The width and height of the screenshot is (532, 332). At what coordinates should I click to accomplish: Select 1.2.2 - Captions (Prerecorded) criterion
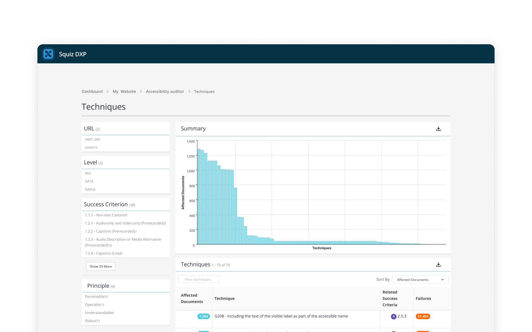(x=111, y=231)
